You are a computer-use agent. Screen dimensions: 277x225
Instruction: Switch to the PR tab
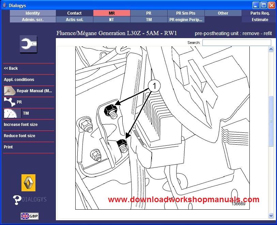149,13
